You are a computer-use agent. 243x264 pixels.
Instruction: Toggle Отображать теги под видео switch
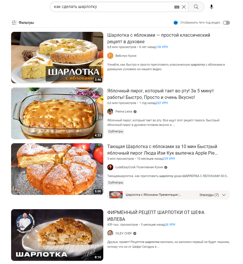pyautogui.click(x=226, y=23)
